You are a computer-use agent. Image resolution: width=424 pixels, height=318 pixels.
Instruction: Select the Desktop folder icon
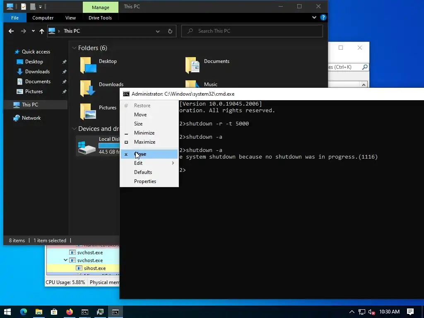(x=88, y=65)
